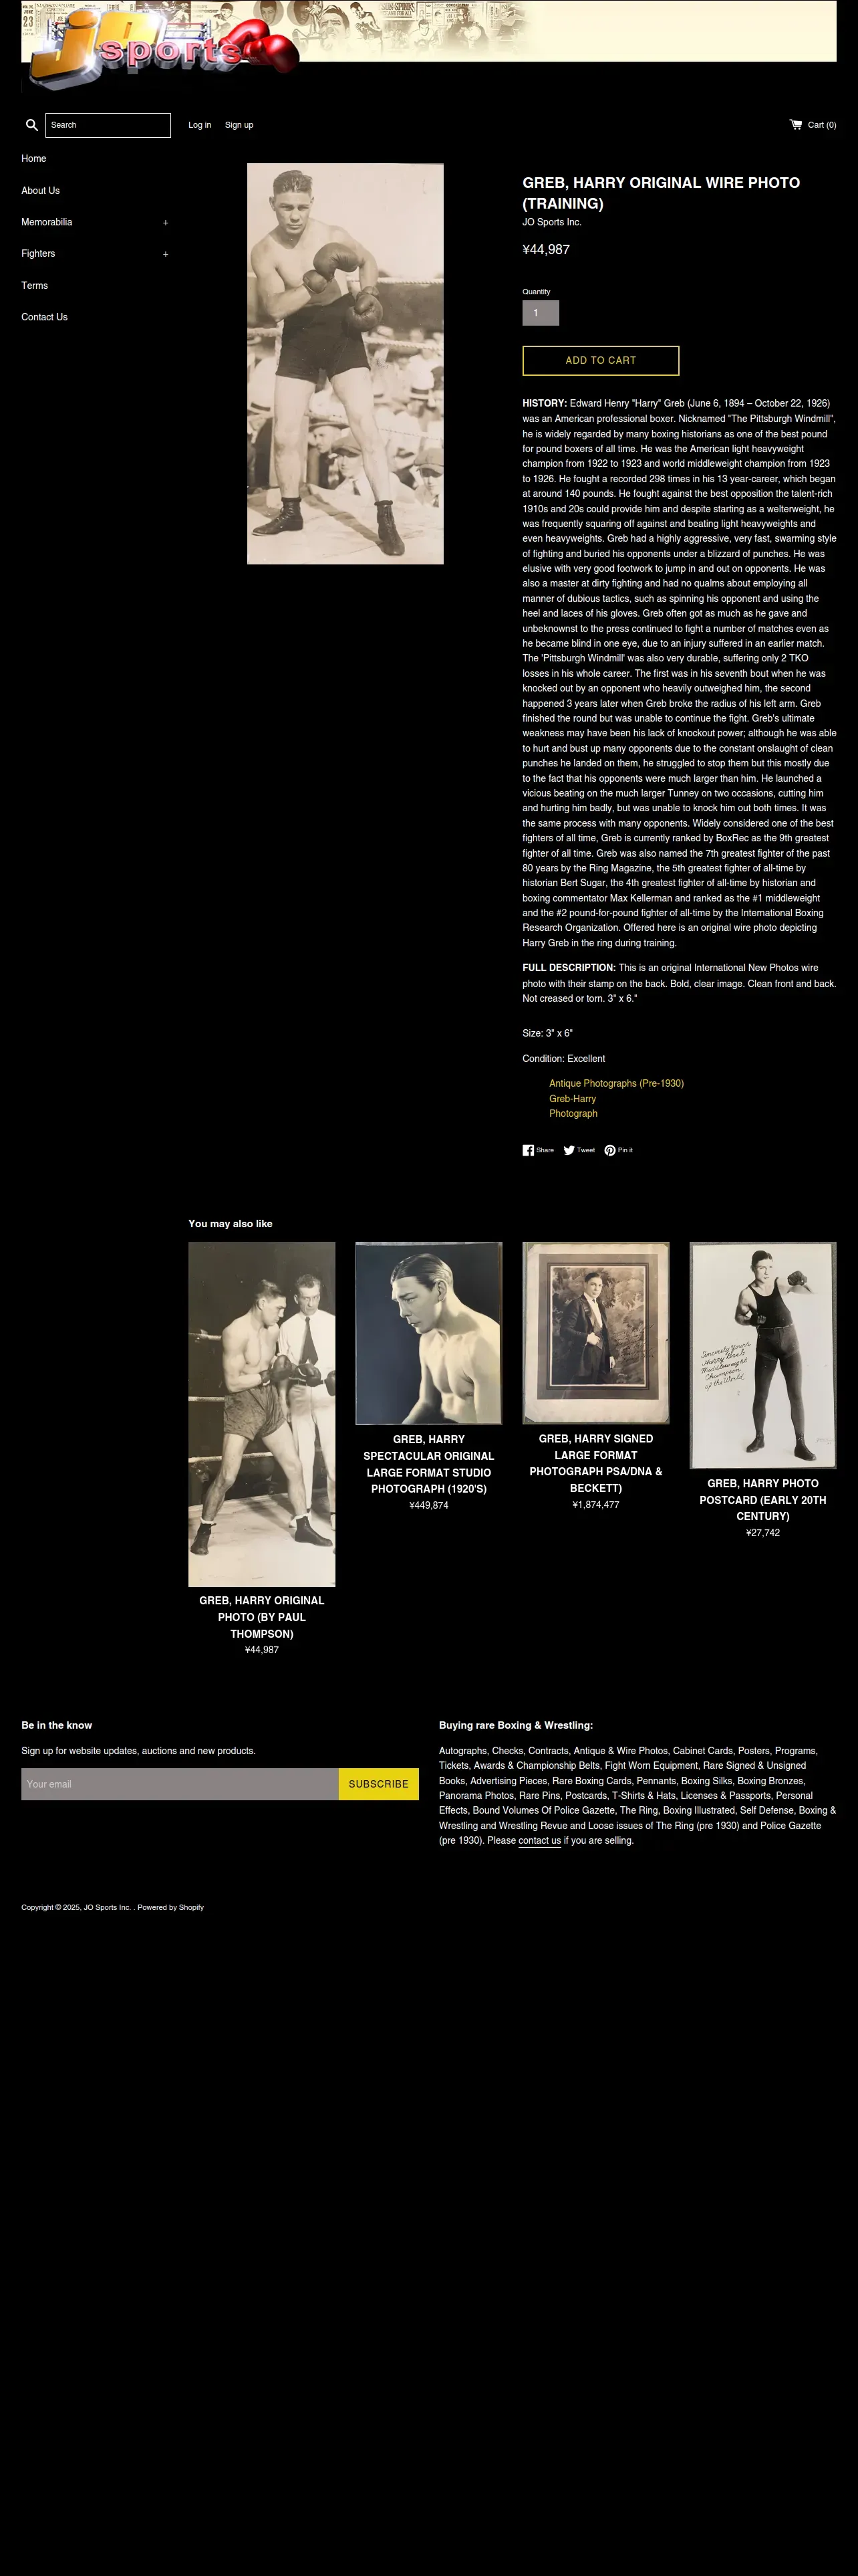This screenshot has height=2576, width=858.
Task: Click the Subscribe button
Action: [x=379, y=1784]
